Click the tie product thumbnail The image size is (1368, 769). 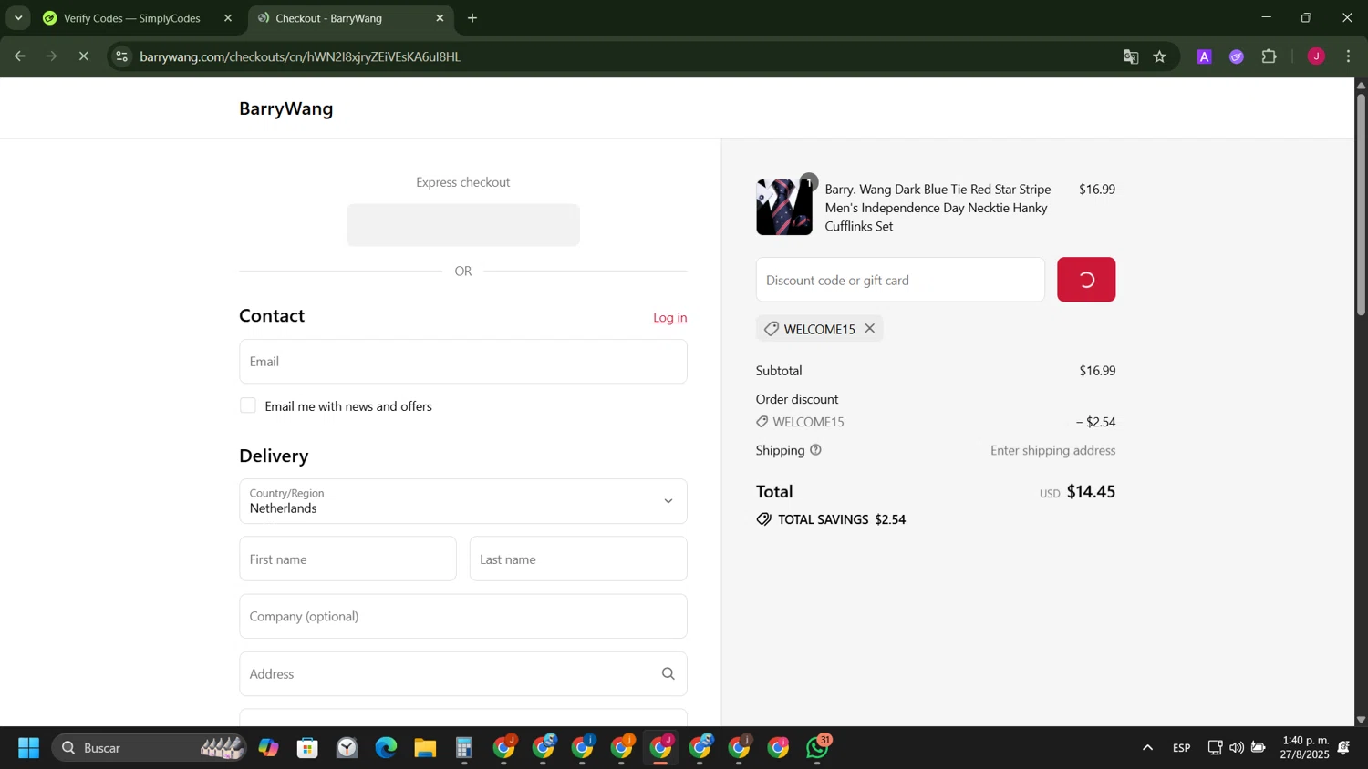pyautogui.click(x=784, y=207)
